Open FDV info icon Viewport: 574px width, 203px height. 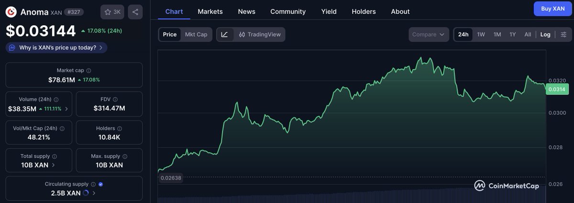115,100
